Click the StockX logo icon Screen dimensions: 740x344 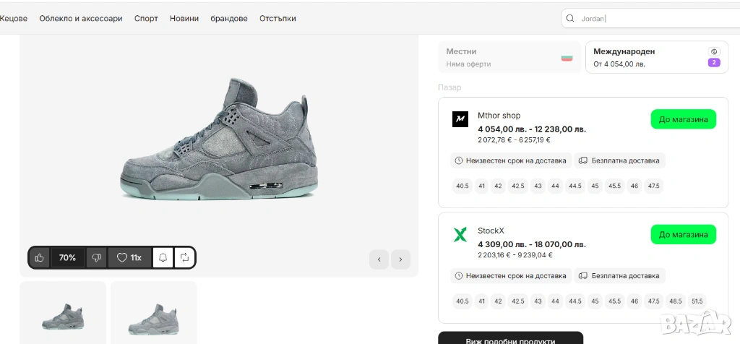[460, 234]
